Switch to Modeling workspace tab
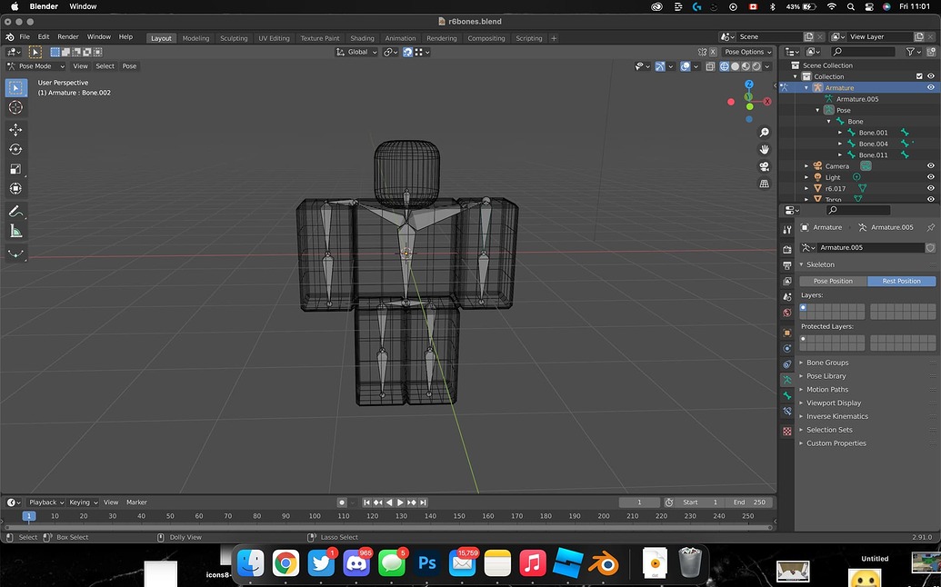The height and width of the screenshot is (587, 941). pyautogui.click(x=196, y=38)
